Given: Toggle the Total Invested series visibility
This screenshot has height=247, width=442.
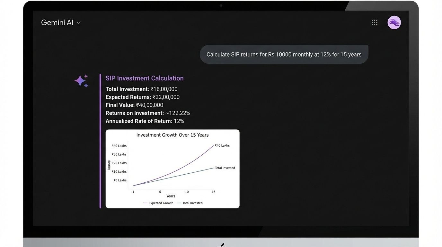Looking at the screenshot, I should coord(192,203).
